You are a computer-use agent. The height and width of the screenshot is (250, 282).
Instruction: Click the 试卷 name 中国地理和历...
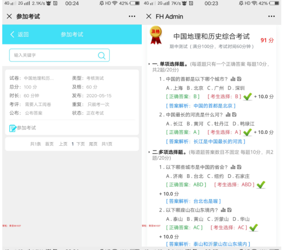[39, 78]
